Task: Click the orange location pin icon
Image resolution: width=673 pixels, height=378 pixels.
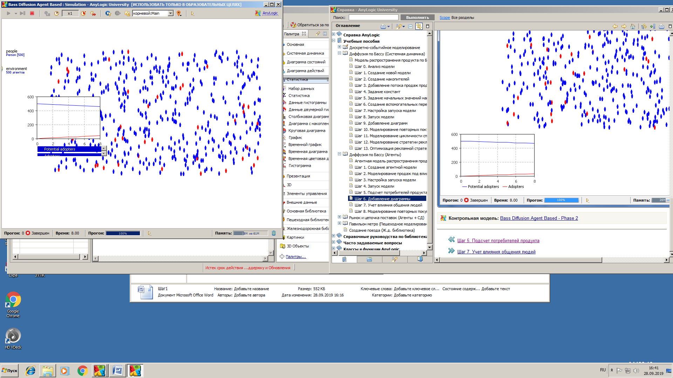Action: [179, 13]
